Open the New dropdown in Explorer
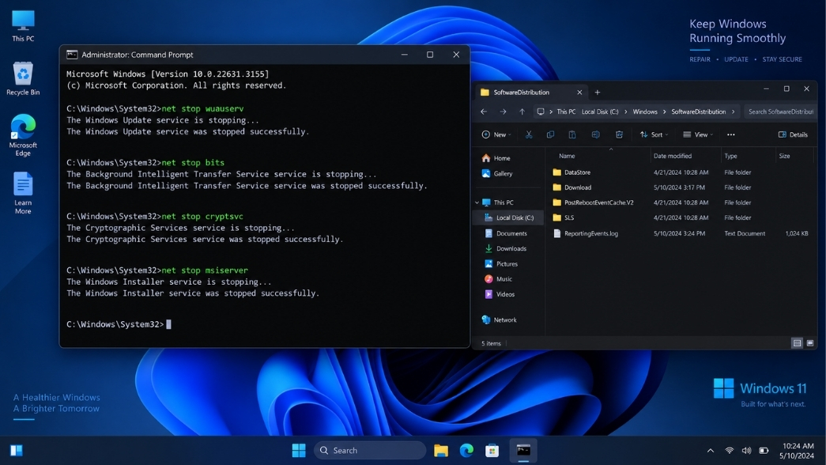Image resolution: width=826 pixels, height=465 pixels. 496,135
